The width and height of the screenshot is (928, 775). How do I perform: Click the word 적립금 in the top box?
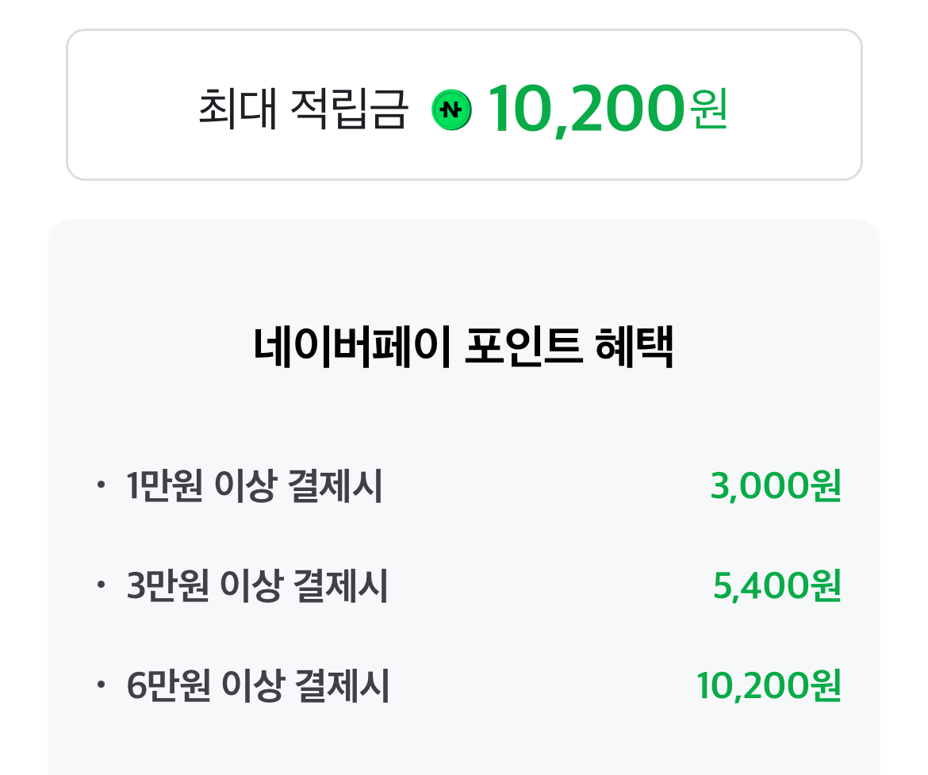click(348, 110)
